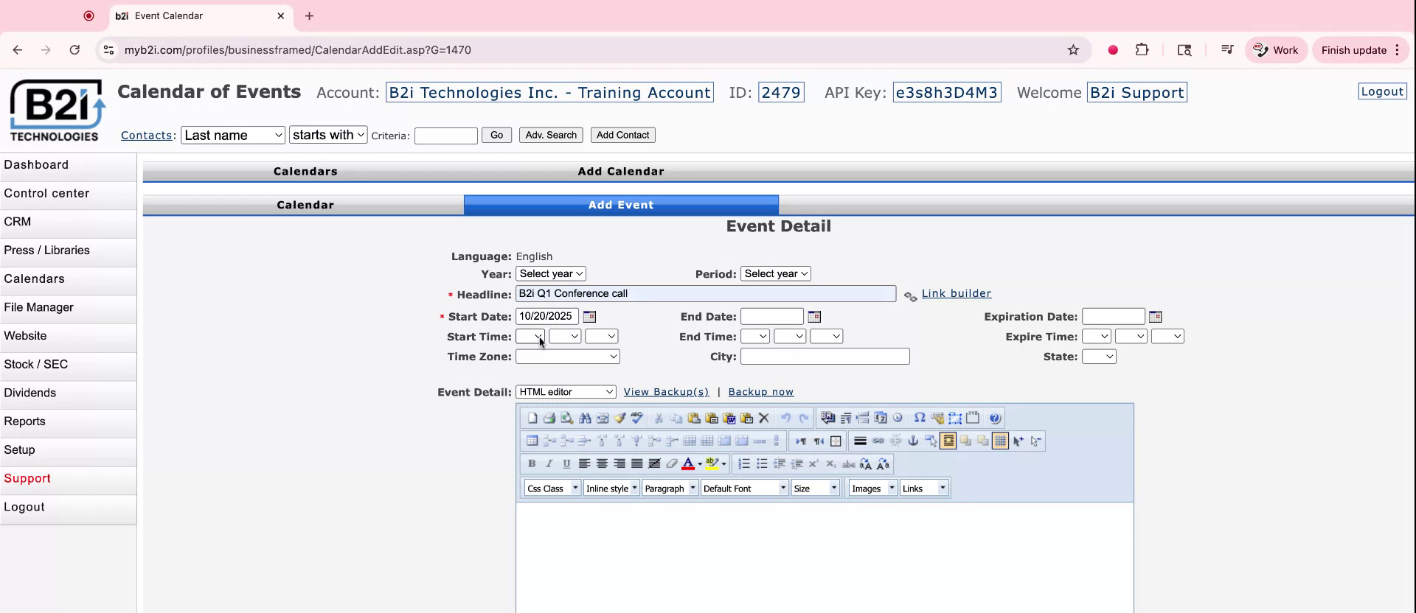The image size is (1416, 613).
Task: Open the HTML editor mode dropdown
Action: [566, 392]
